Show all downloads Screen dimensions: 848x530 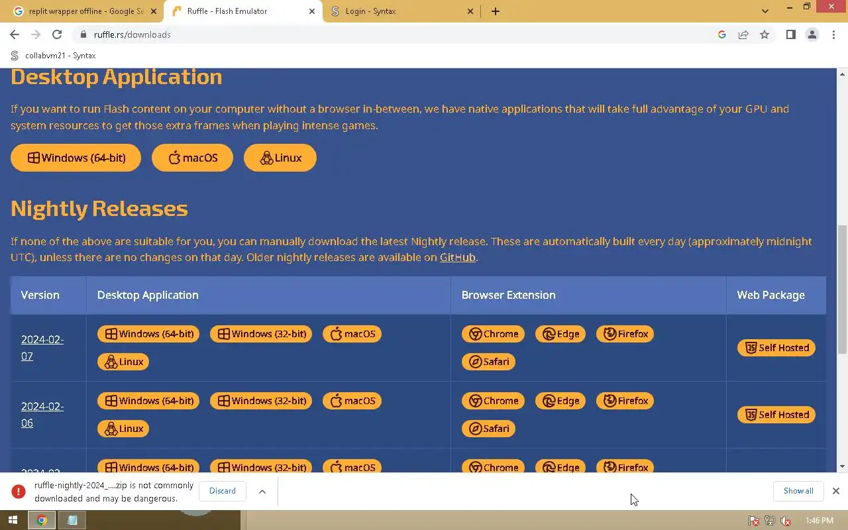(x=798, y=491)
